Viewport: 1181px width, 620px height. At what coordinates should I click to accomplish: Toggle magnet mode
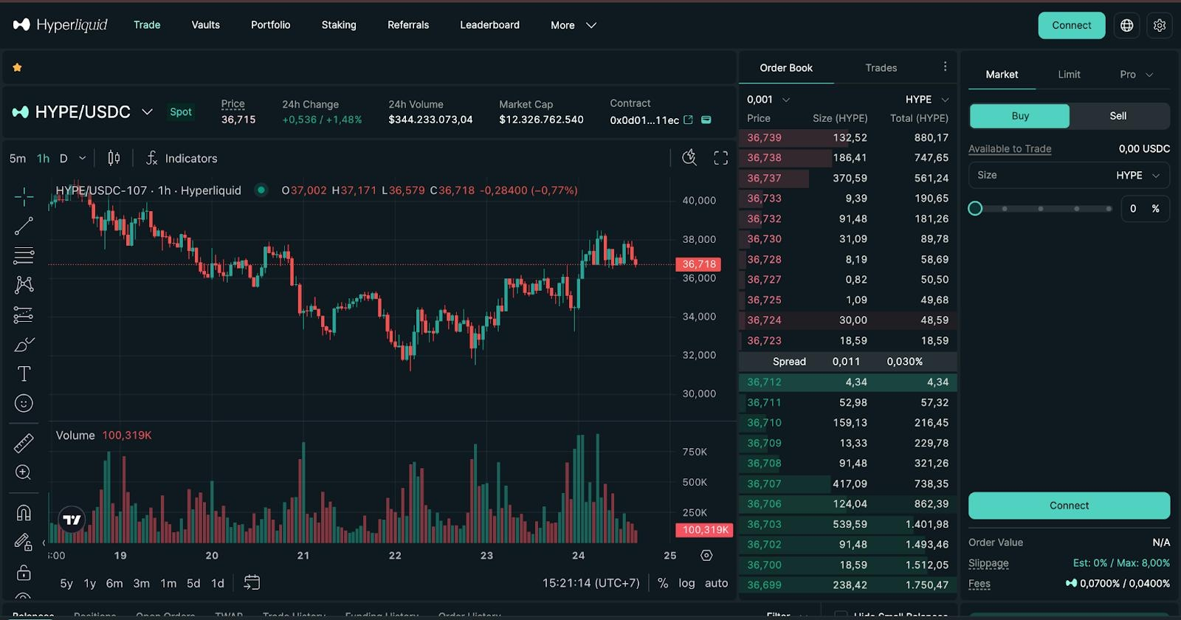pos(24,513)
